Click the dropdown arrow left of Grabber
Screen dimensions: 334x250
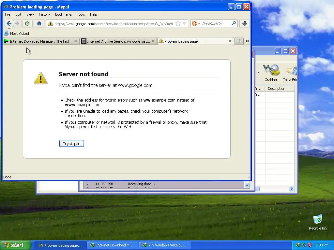258,73
